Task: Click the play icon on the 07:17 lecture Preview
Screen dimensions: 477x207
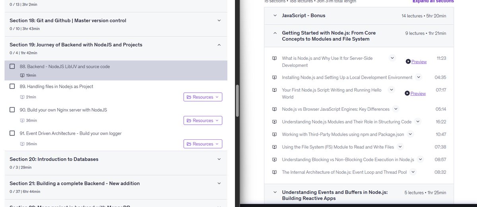Action: tap(407, 93)
